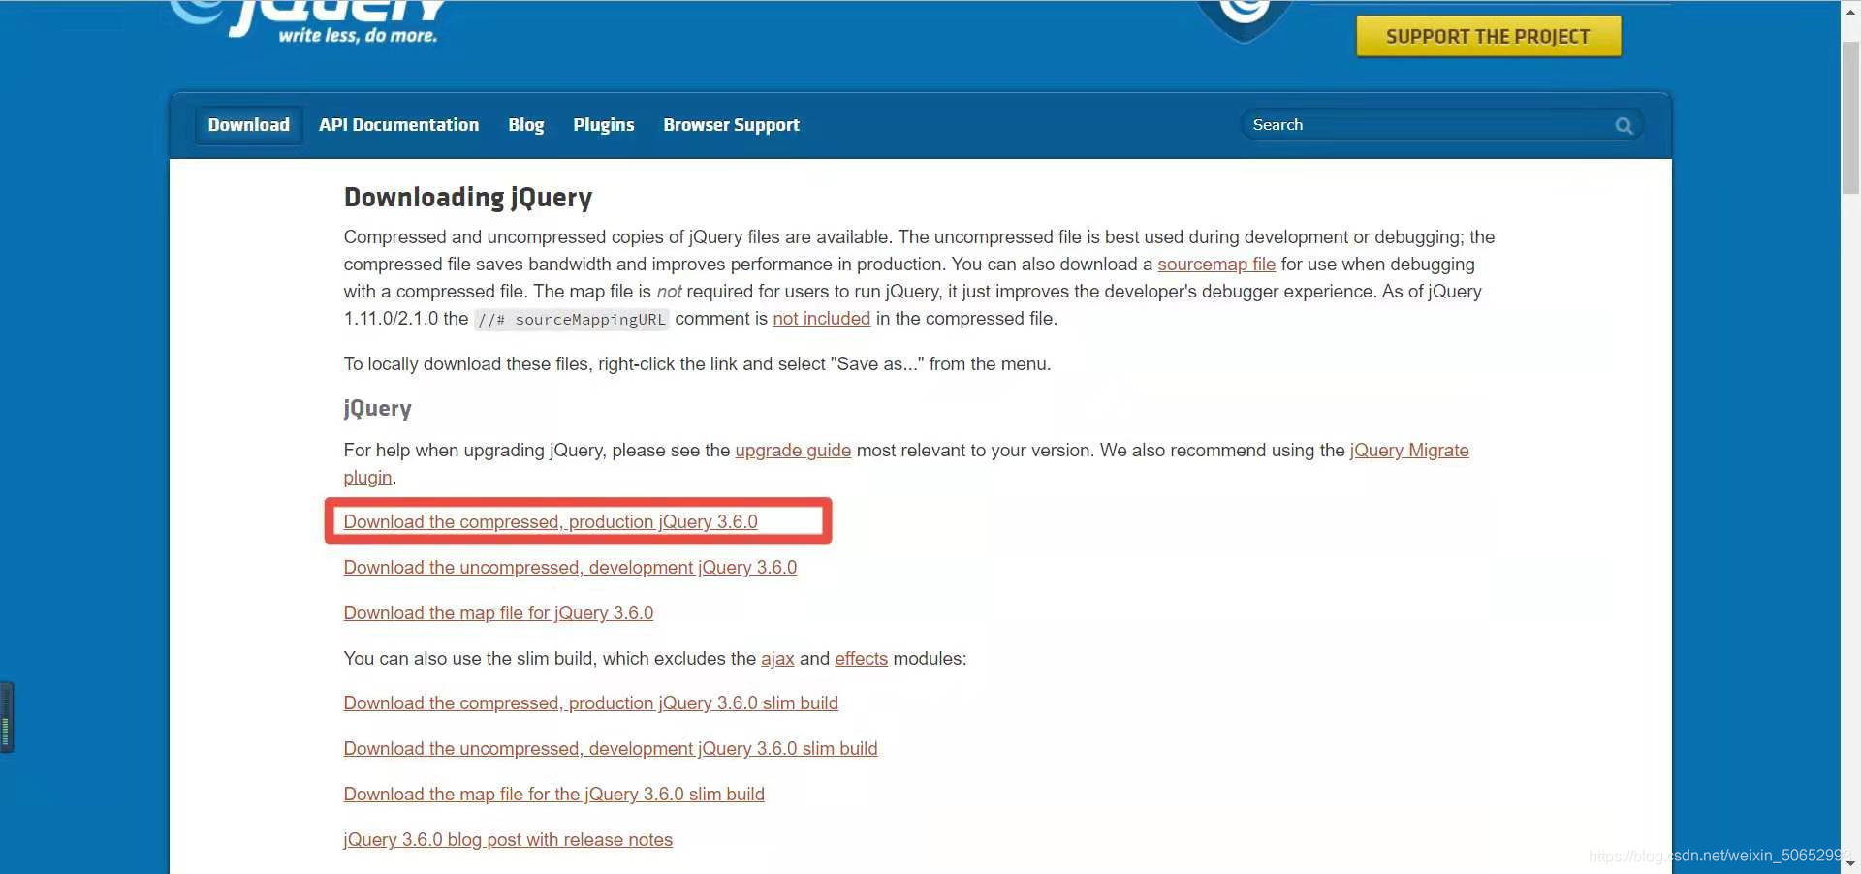Go to the Blog nav item
Viewport: 1861px width, 874px height.
pos(526,125)
